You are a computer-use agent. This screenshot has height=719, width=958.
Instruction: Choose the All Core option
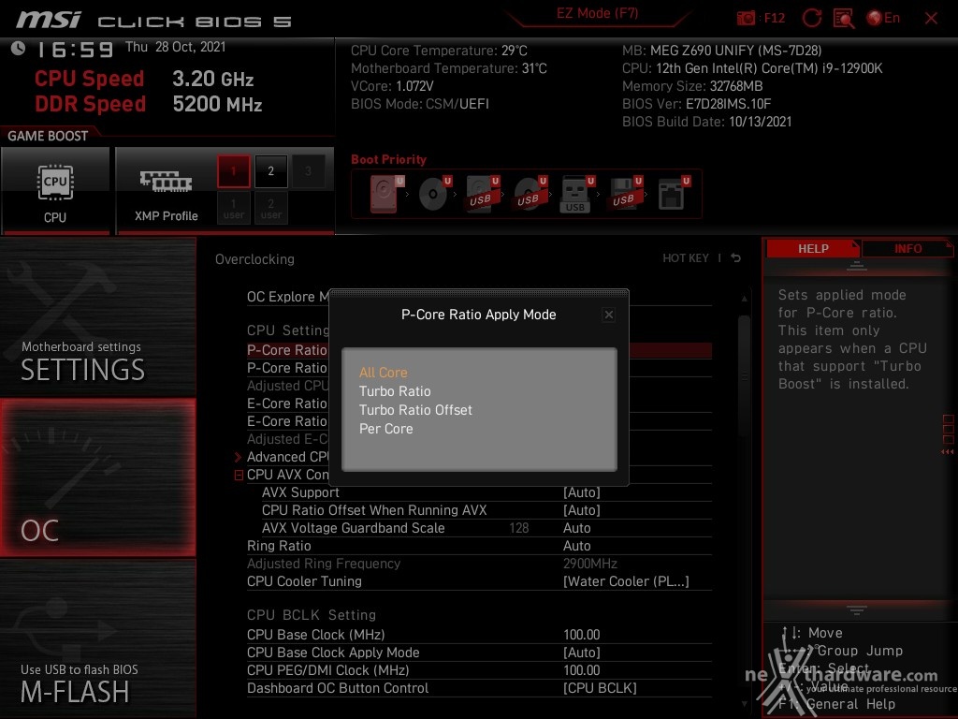383,373
